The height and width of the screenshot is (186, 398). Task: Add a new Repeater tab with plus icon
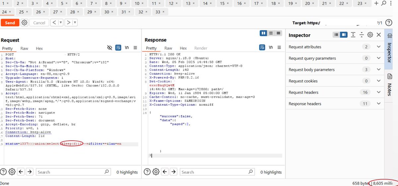click(376, 3)
